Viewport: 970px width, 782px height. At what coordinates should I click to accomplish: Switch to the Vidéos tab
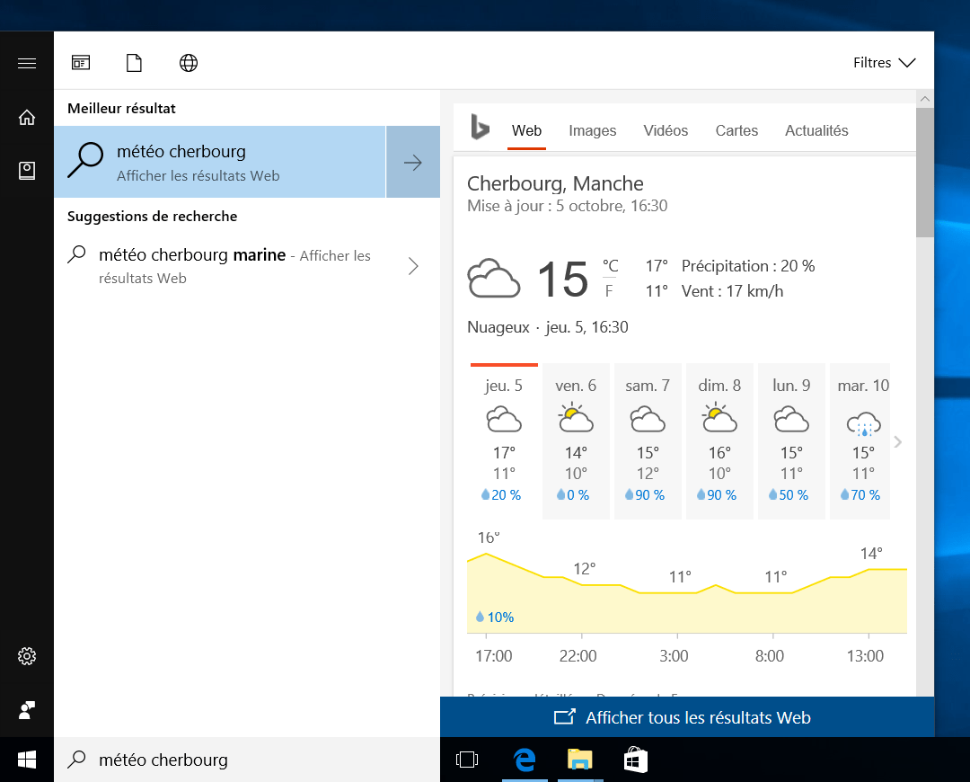pos(666,130)
